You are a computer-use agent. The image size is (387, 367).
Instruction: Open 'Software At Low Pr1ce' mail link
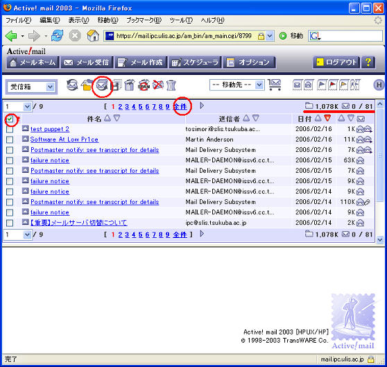pos(64,139)
